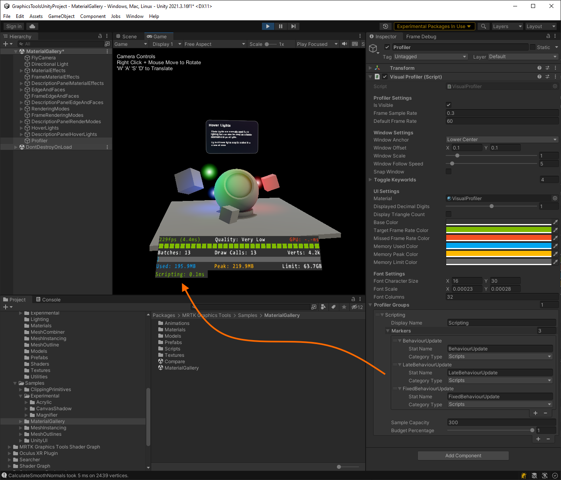Lock the Inspector panel
Viewport: 561px width, 480px height.
[548, 36]
